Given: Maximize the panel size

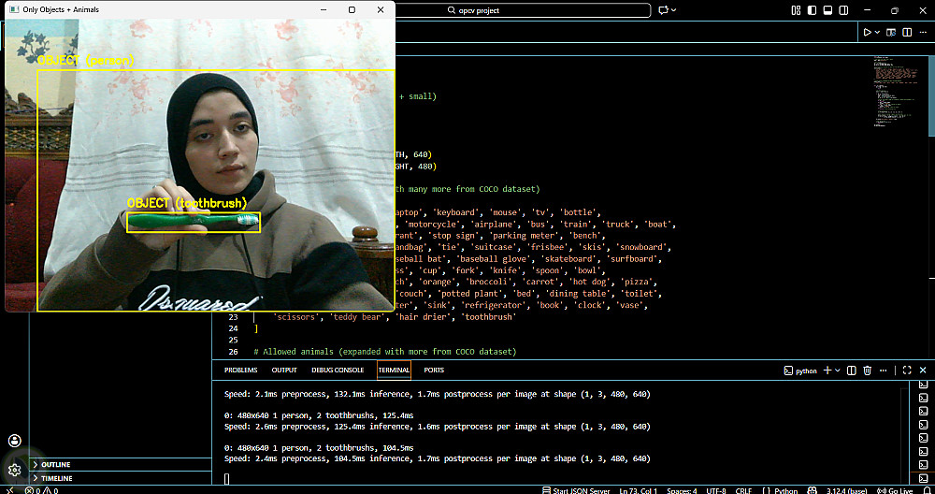Looking at the screenshot, I should (907, 370).
